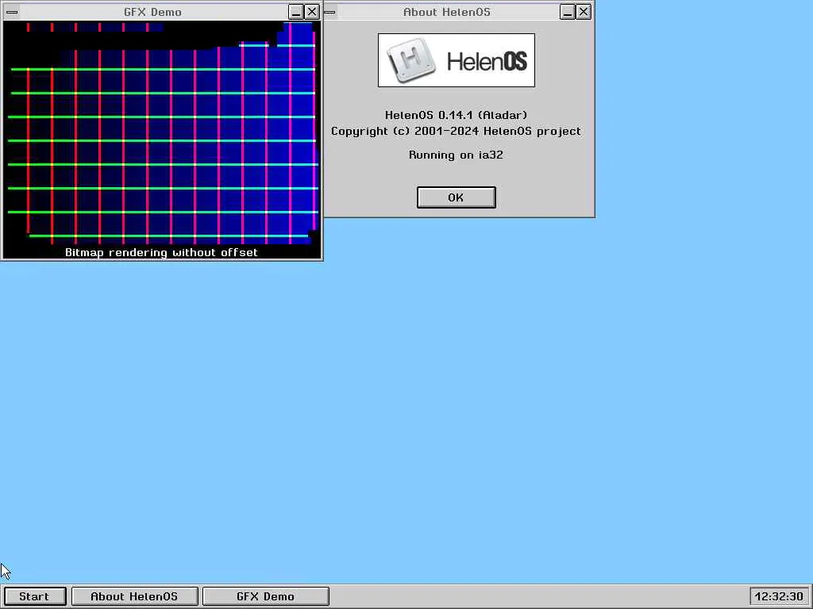The width and height of the screenshot is (813, 609).
Task: Click OK in the About HelenOS dialog
Action: pyautogui.click(x=457, y=197)
